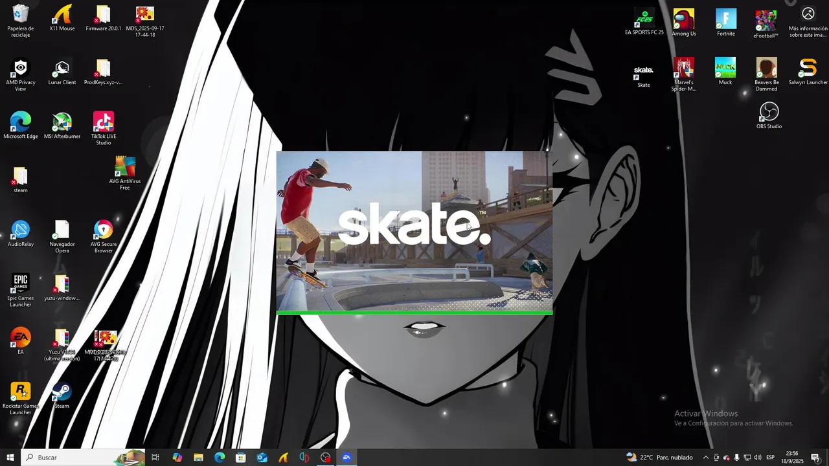Open Outlook from the taskbar
The width and height of the screenshot is (829, 466).
click(x=262, y=458)
